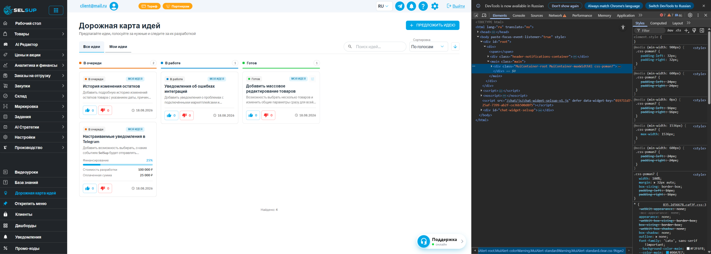Open the user profile avatar icon
Image resolution: width=711 pixels, height=254 pixels.
114,6
